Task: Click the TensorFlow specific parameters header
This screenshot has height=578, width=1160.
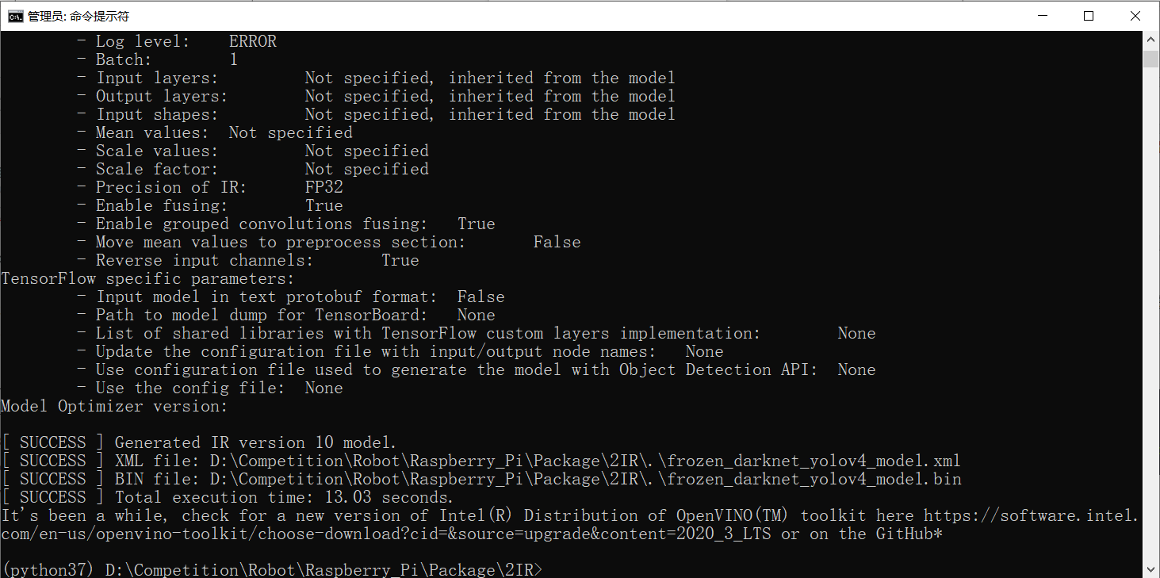Action: click(147, 278)
